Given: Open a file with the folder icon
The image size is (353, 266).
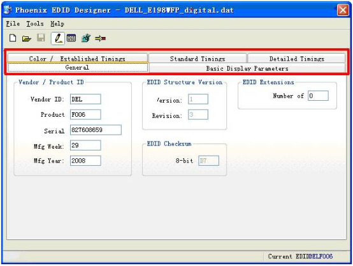Looking at the screenshot, I should click(x=27, y=38).
